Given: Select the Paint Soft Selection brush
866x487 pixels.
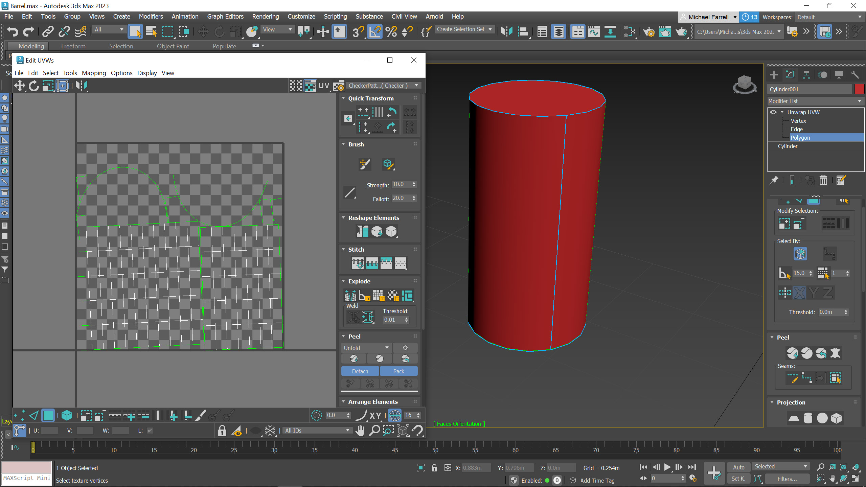Looking at the screenshot, I should click(364, 164).
